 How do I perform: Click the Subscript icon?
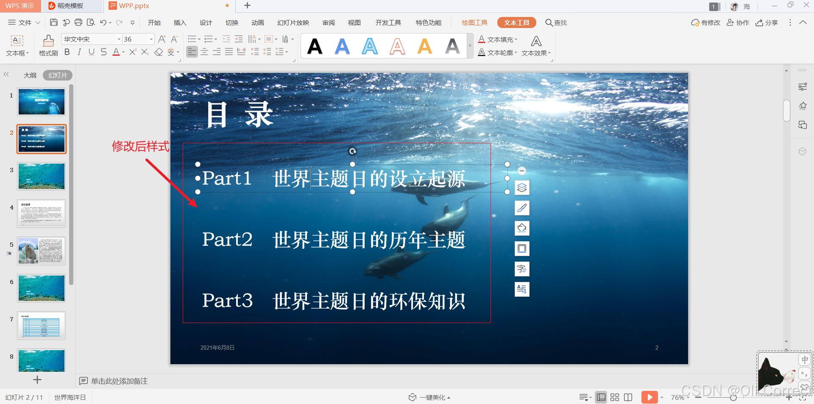[145, 52]
